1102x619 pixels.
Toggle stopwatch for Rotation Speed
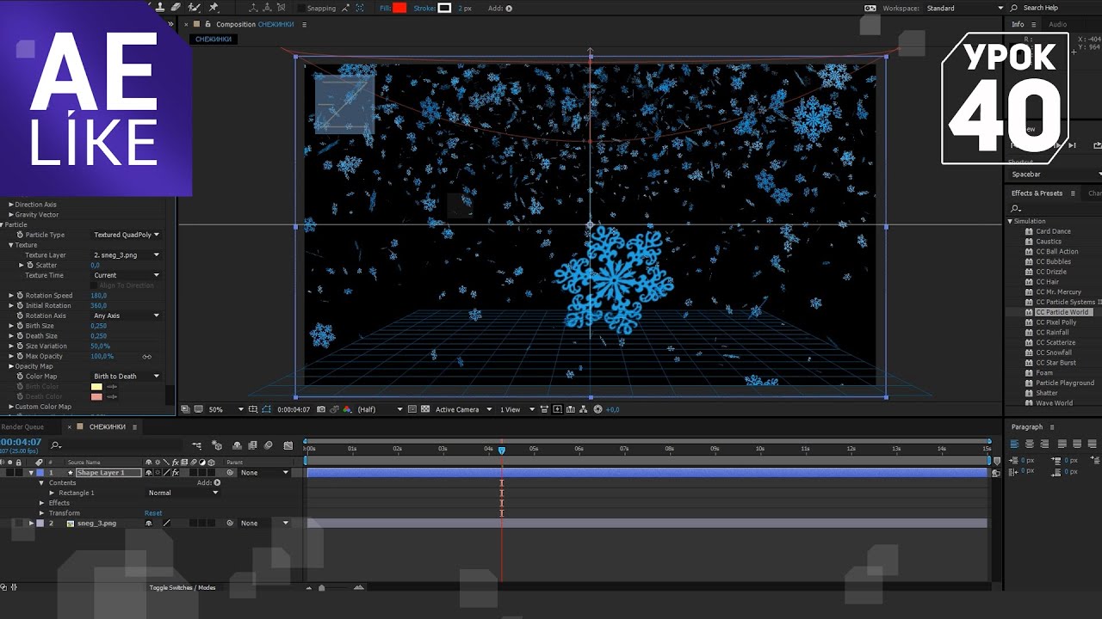coord(20,295)
